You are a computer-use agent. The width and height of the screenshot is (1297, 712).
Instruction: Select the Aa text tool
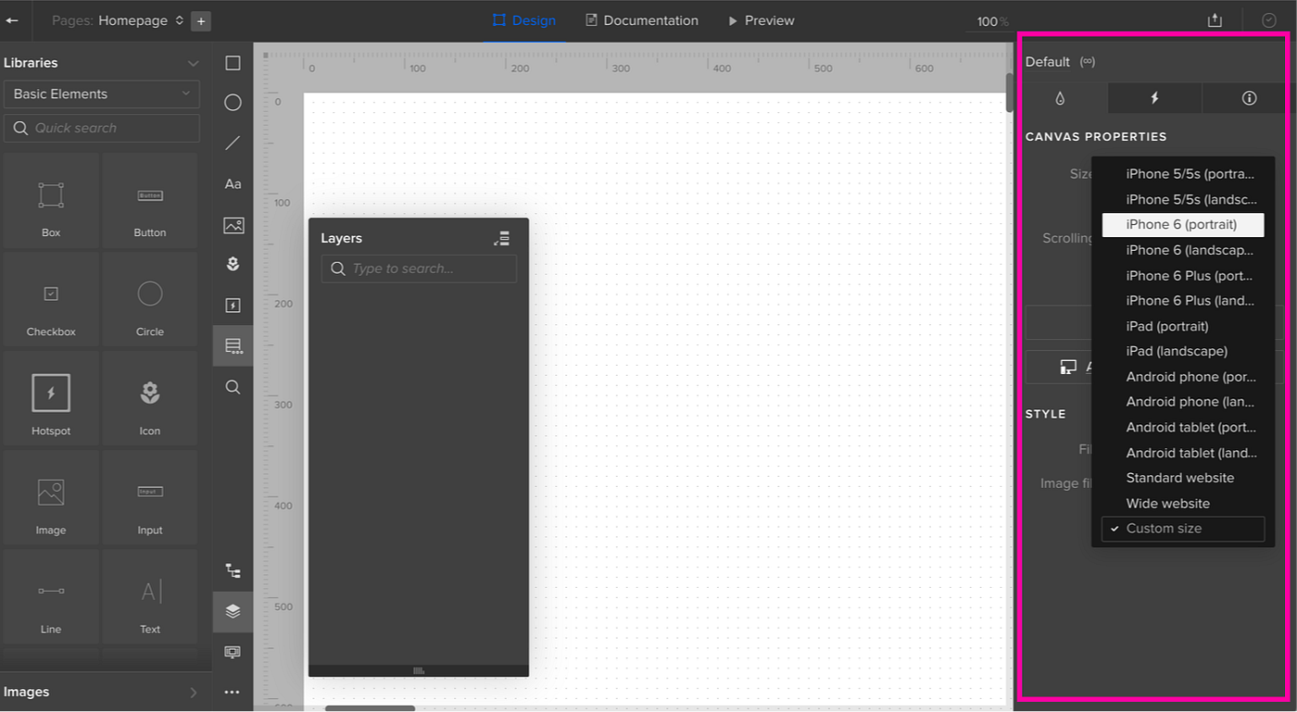(233, 184)
